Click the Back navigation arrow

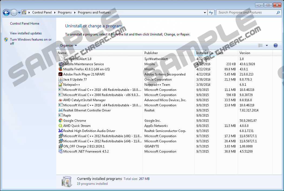pyautogui.click(x=6, y=12)
